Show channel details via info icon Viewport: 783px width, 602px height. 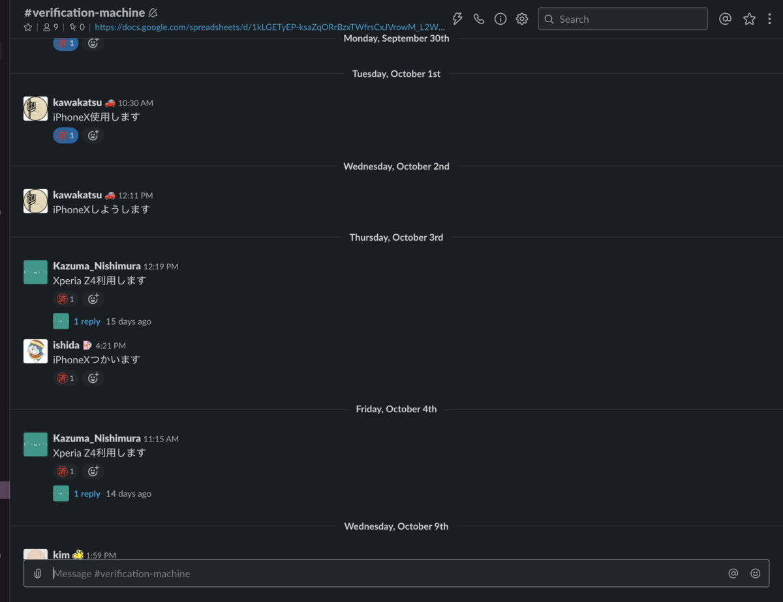500,19
